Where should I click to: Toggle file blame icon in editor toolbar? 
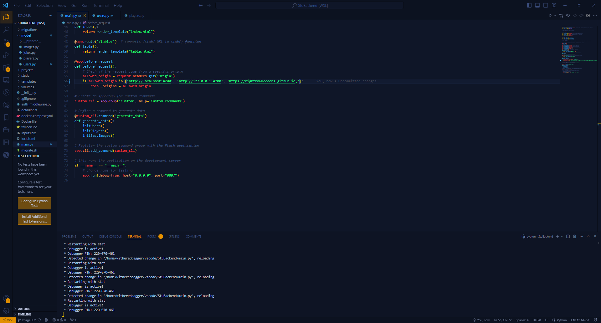[588, 16]
